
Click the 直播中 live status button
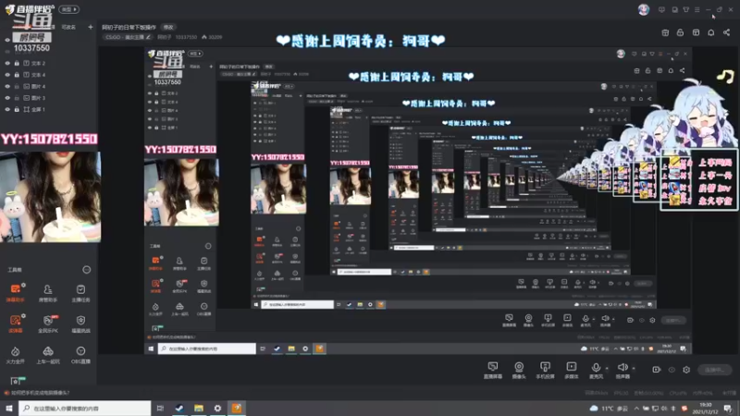714,370
